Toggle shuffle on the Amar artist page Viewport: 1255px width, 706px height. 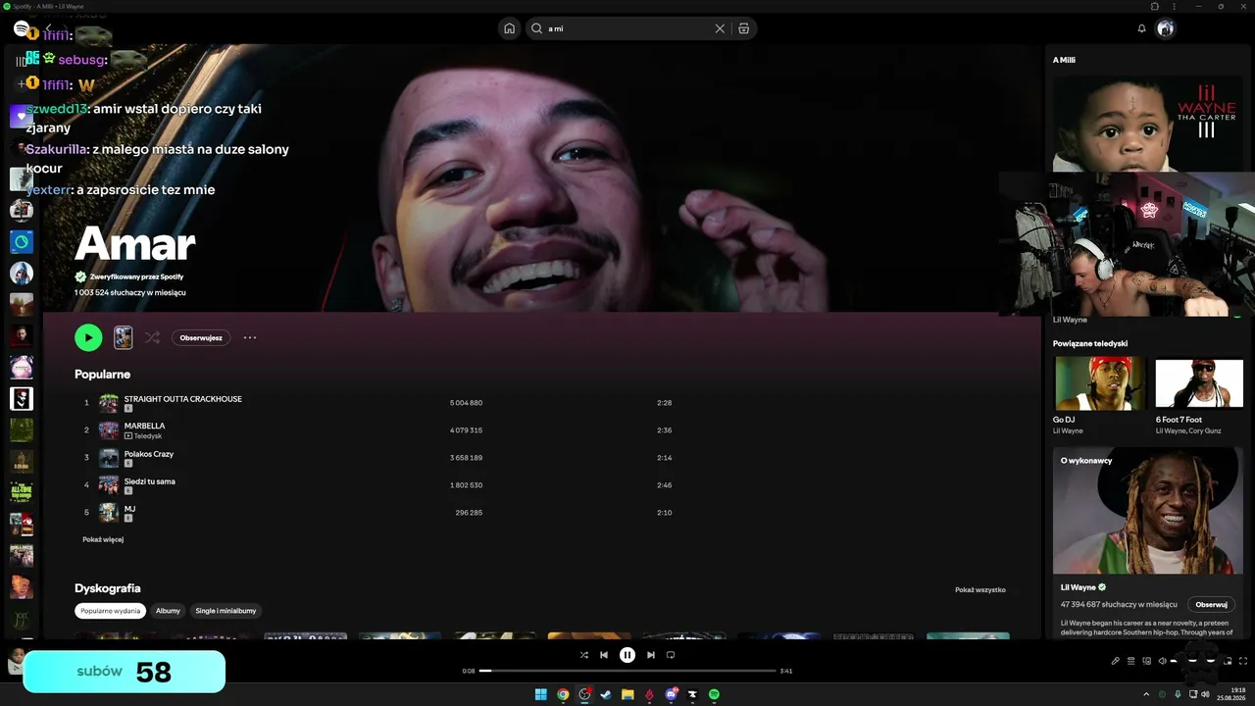152,337
